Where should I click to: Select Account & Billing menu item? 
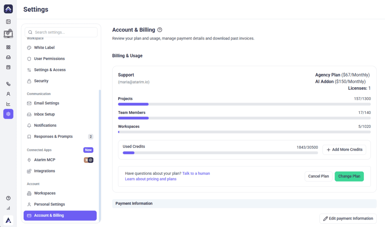60,215
